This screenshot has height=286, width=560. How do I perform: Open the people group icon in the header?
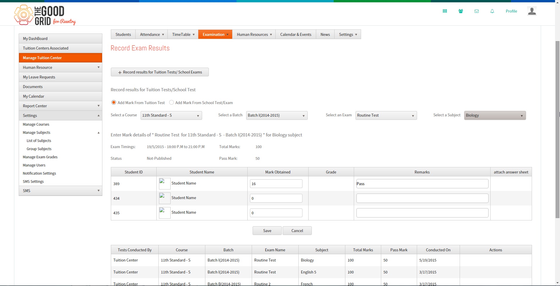point(461,11)
